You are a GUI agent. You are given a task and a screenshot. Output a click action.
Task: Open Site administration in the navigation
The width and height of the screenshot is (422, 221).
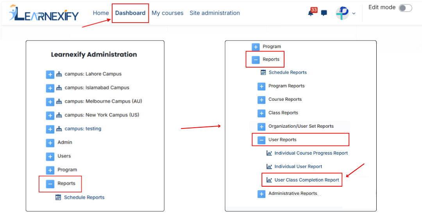tap(215, 13)
